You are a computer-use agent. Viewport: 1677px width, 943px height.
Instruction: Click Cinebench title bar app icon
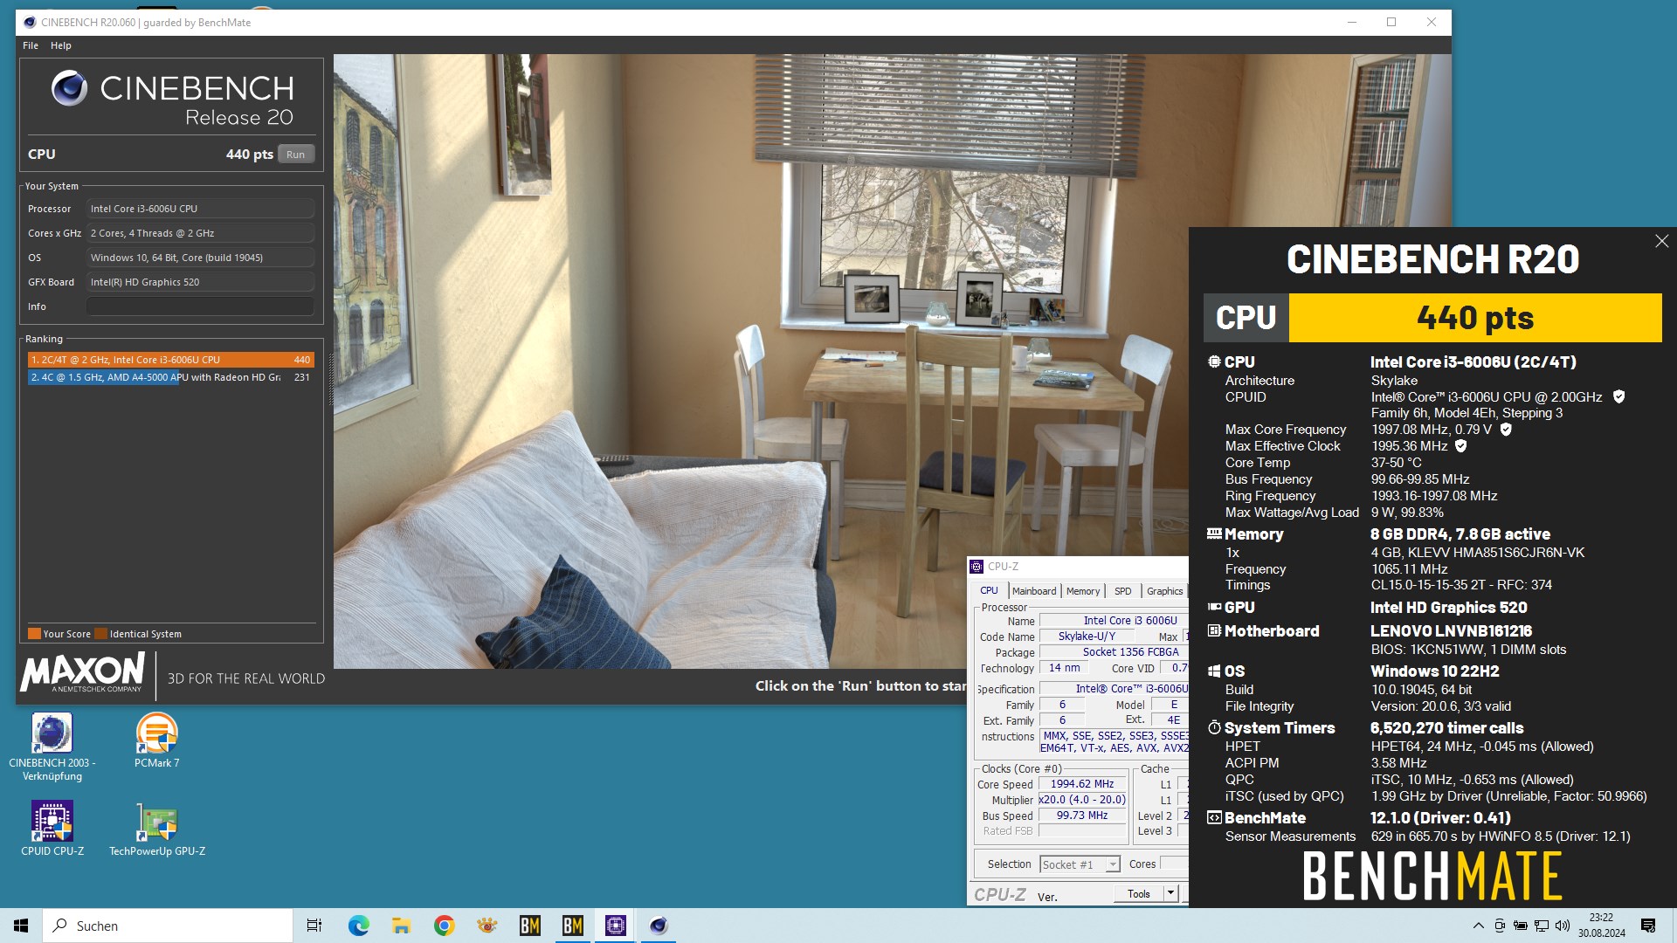click(29, 23)
